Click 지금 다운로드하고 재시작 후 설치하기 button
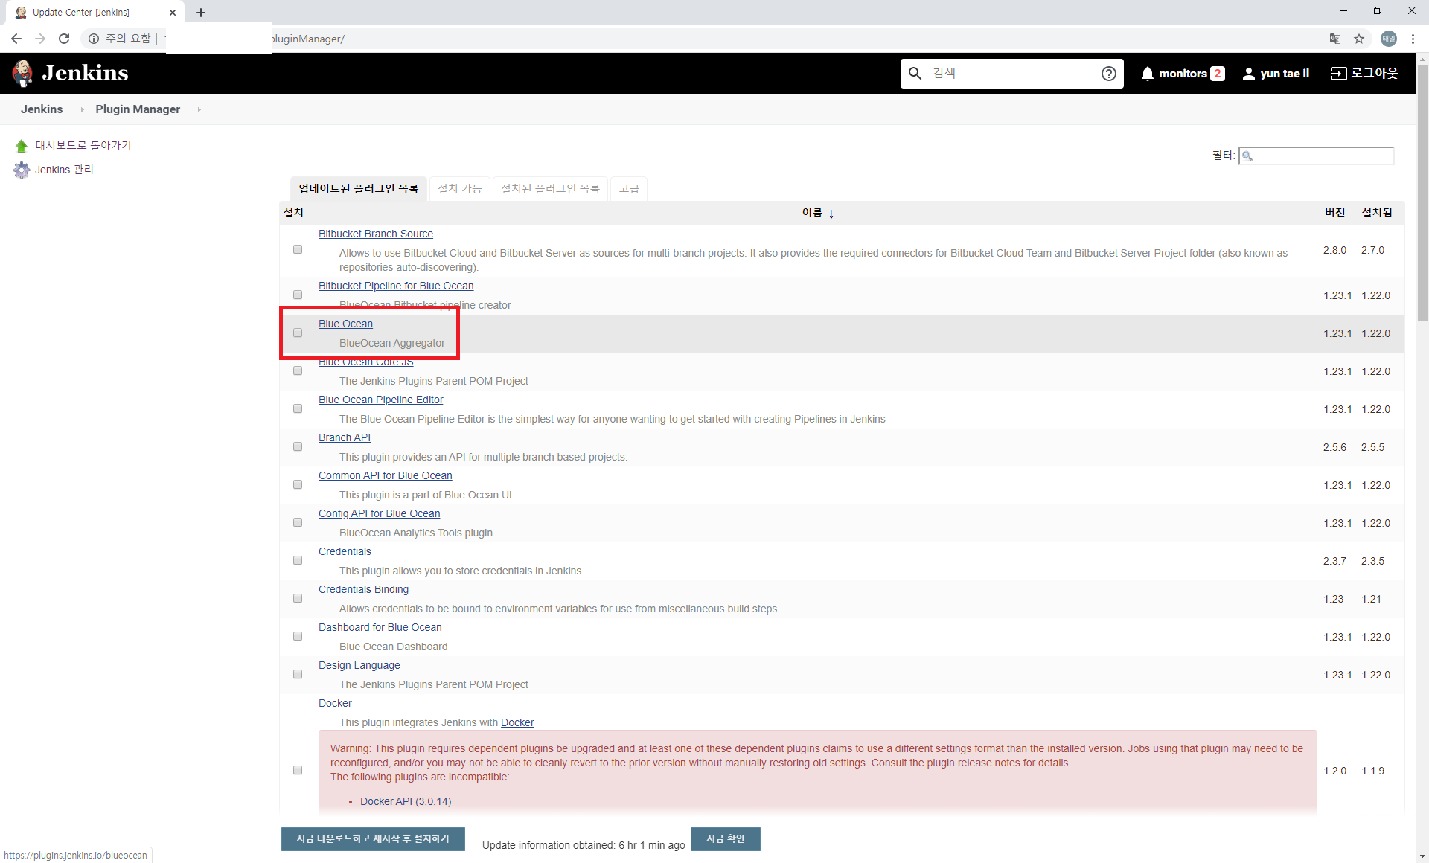Viewport: 1429px width, 863px height. [373, 838]
